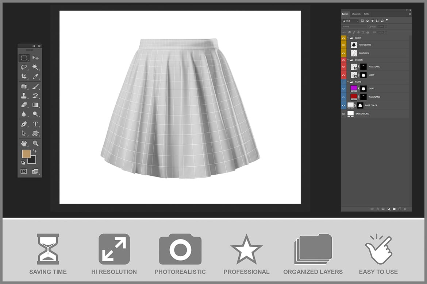Viewport: 427px width, 284px height.
Task: Show the PARTS group visibility
Action: 343,82
